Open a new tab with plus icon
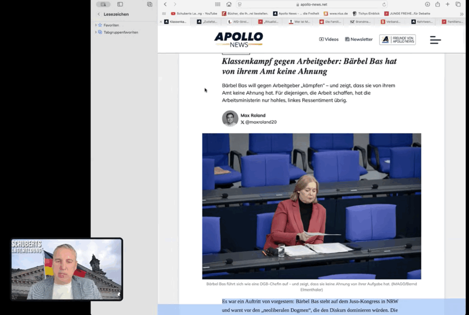This screenshot has width=469, height=315. [447, 4]
